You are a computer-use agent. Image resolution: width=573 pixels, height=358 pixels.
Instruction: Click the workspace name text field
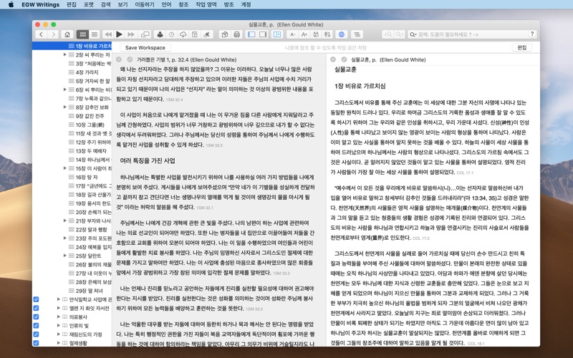point(326,47)
